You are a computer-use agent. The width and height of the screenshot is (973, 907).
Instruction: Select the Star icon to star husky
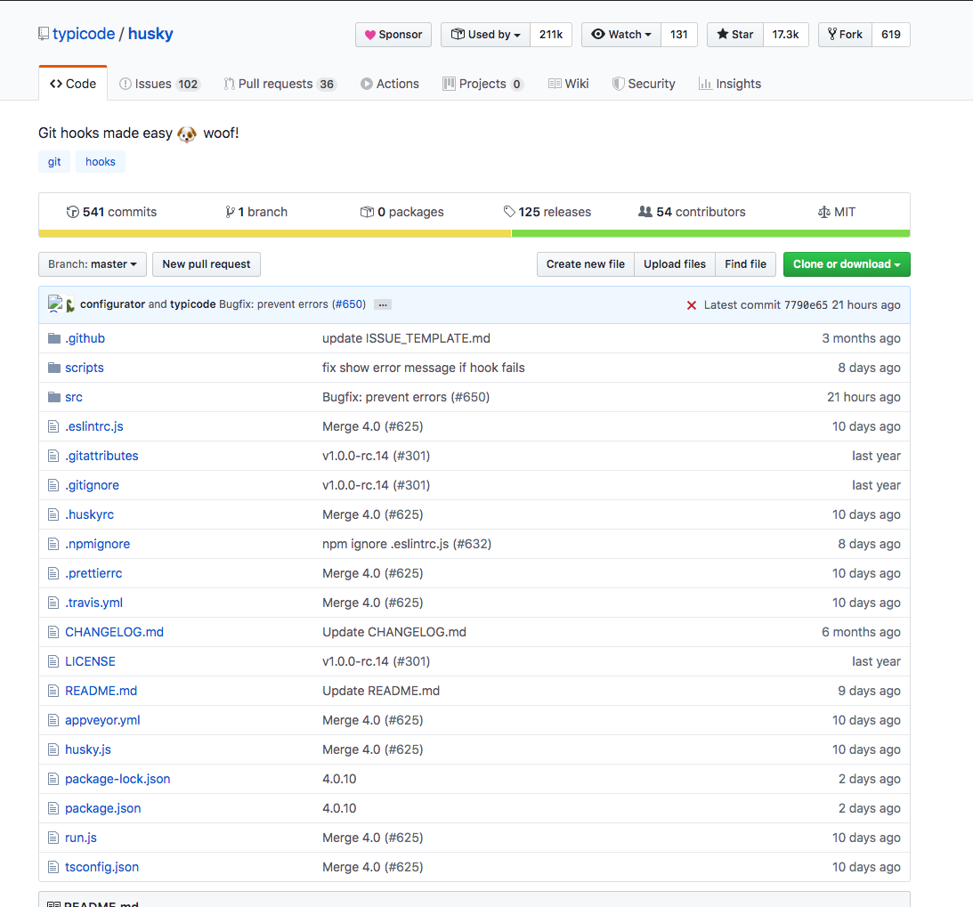[721, 34]
